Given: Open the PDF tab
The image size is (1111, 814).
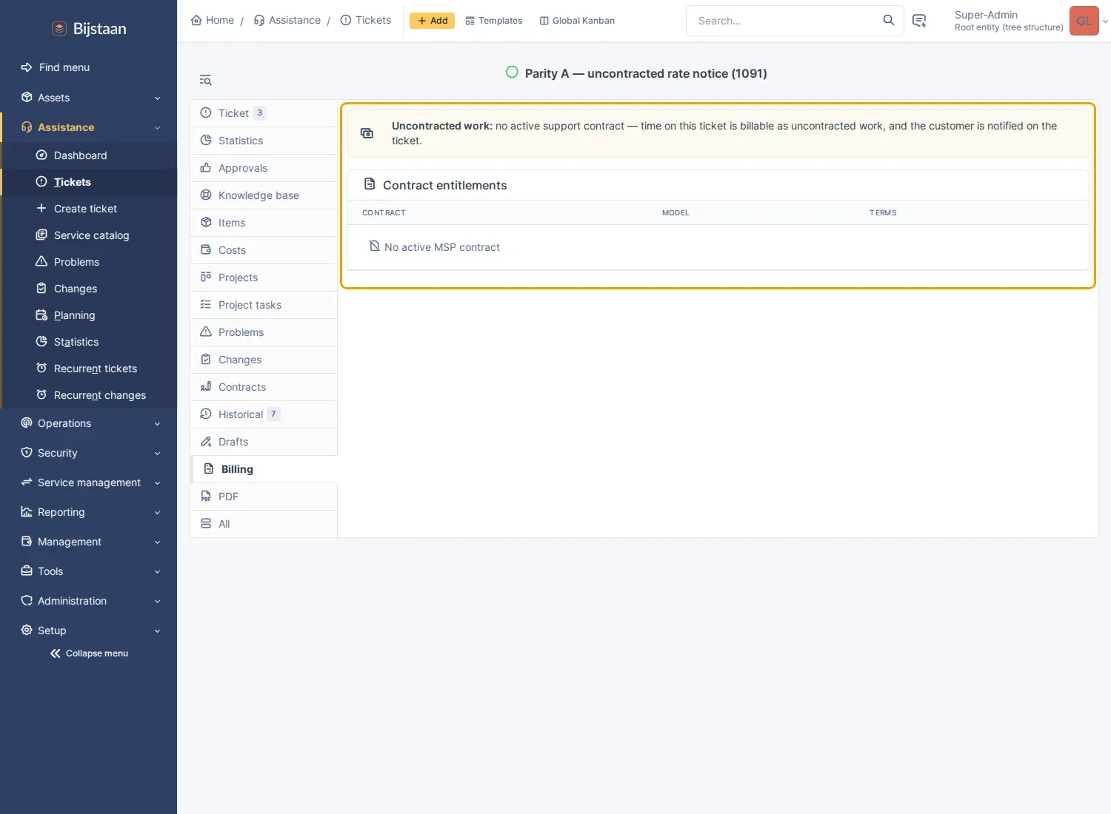Looking at the screenshot, I should click(x=264, y=497).
